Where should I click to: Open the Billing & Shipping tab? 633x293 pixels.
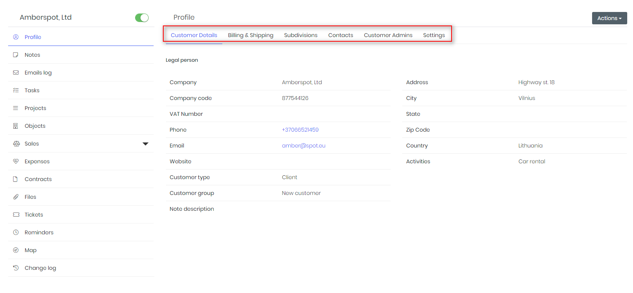[x=250, y=35]
